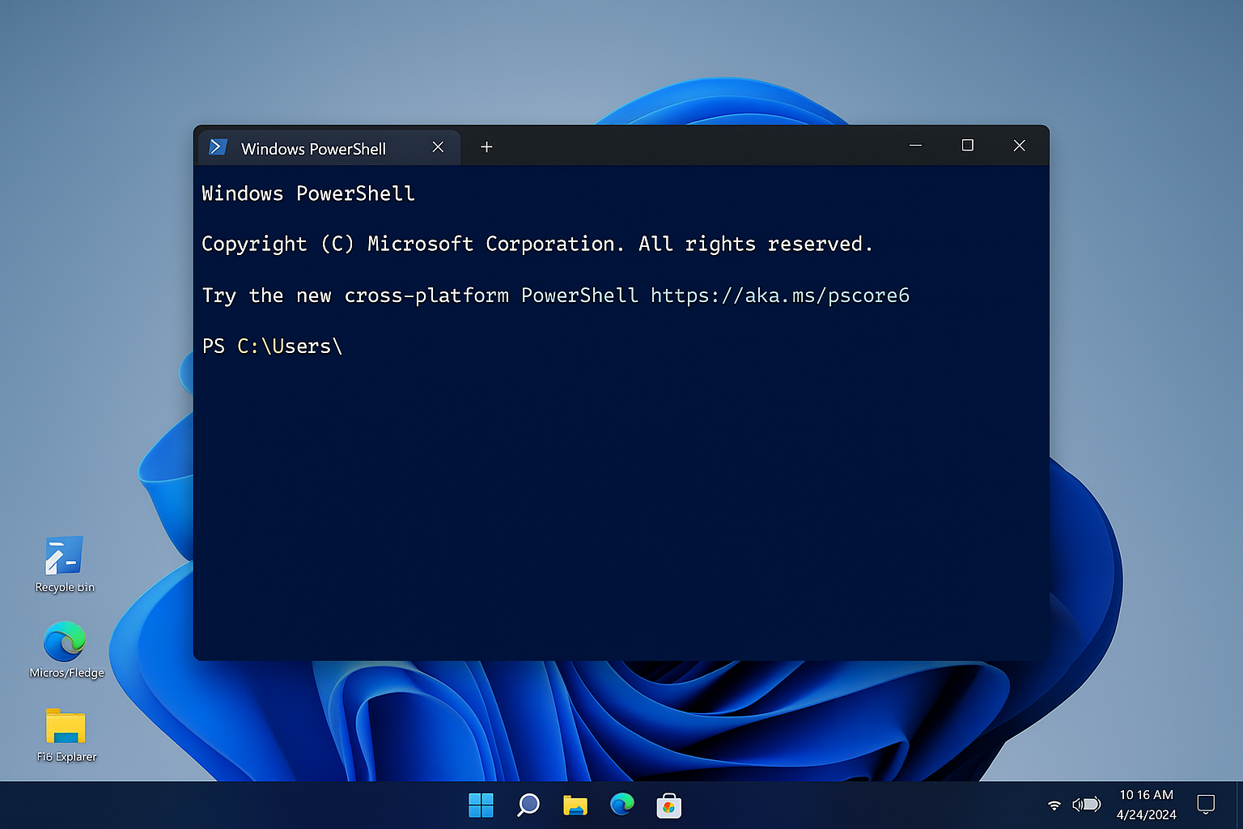
Task: Launch Microsoft Edge from the taskbar
Action: click(621, 805)
